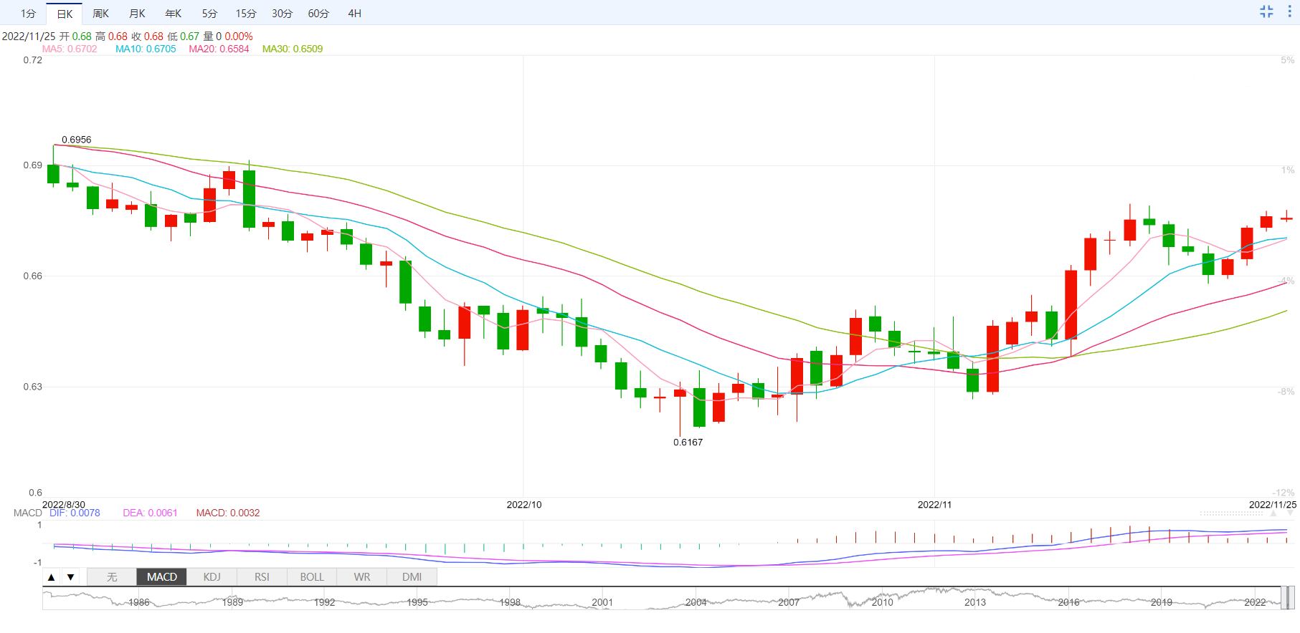This screenshot has height=633, width=1300.
Task: Click the 2022/11 date axis label
Action: click(935, 505)
